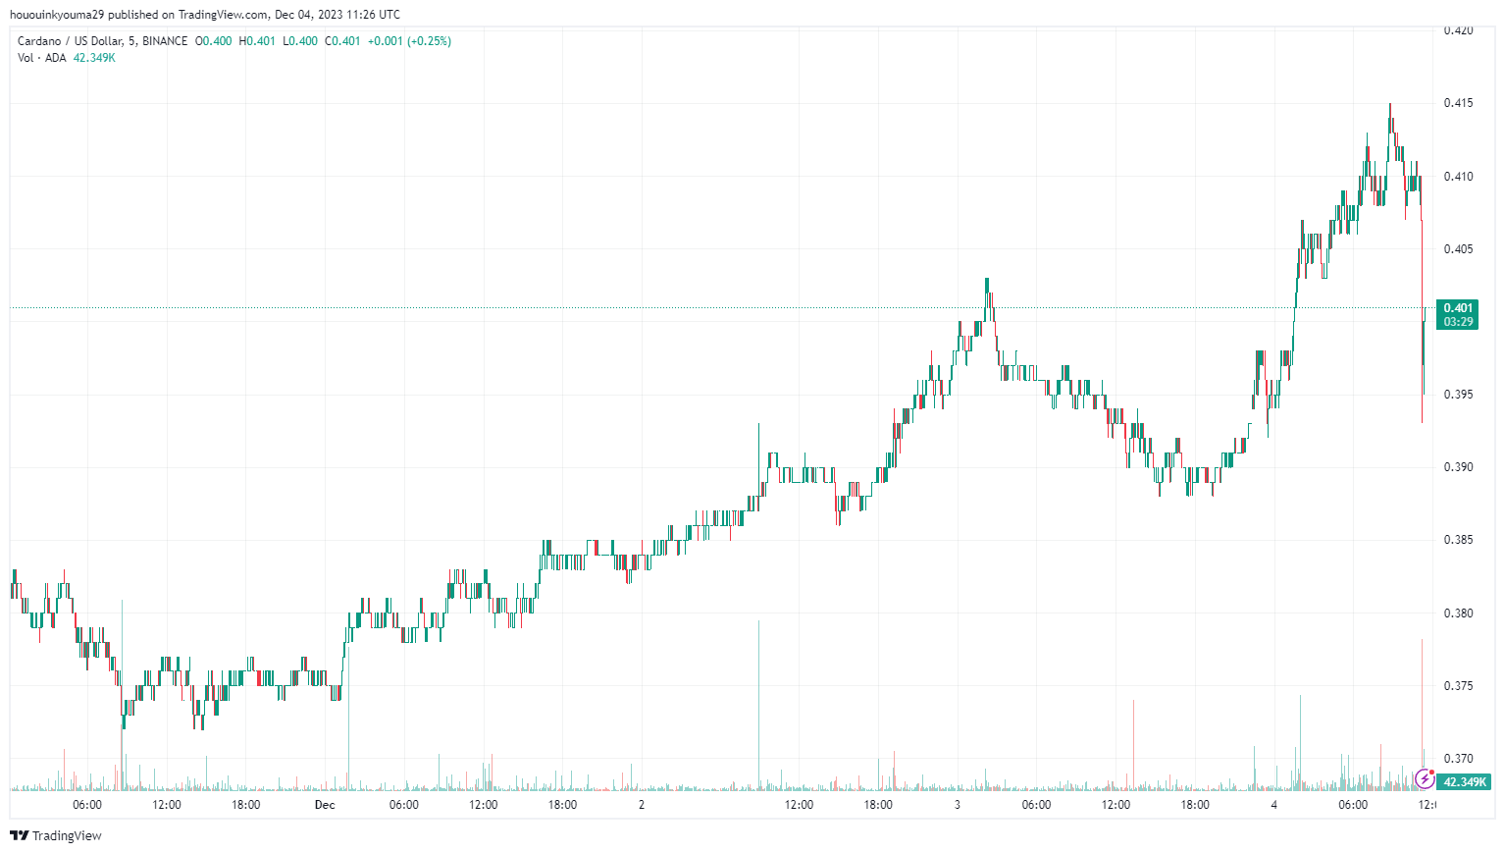Click the 42.349K value beside Vol · ADA
This screenshot has width=1505, height=853.
point(94,58)
